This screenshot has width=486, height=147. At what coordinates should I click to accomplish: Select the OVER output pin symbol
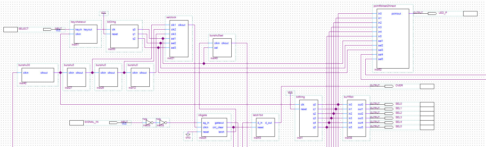389,86
